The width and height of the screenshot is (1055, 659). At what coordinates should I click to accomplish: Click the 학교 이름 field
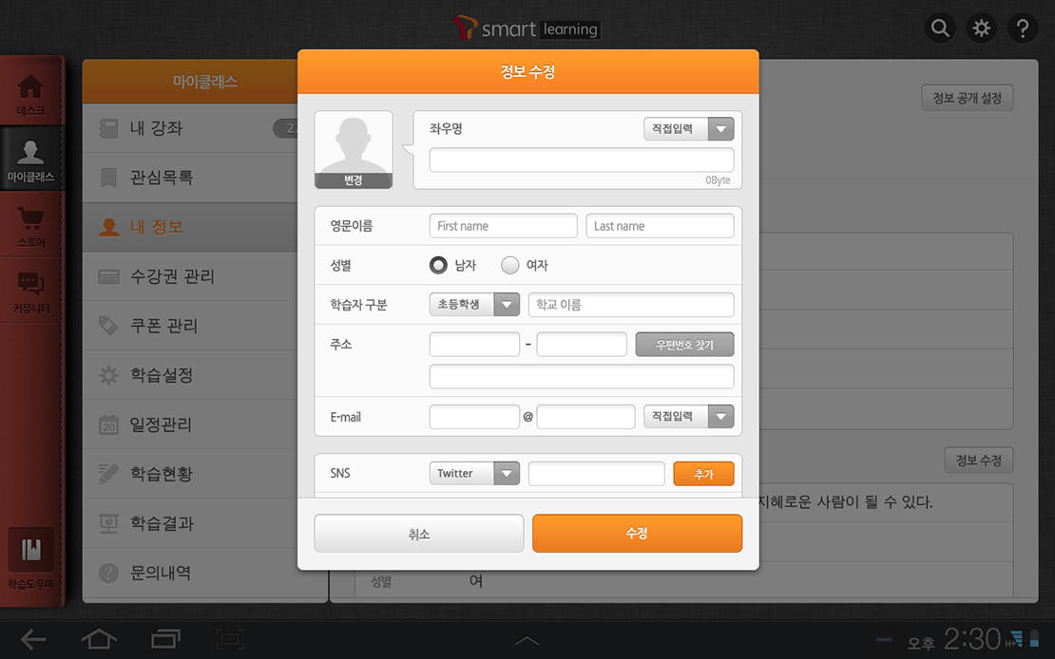pyautogui.click(x=631, y=305)
